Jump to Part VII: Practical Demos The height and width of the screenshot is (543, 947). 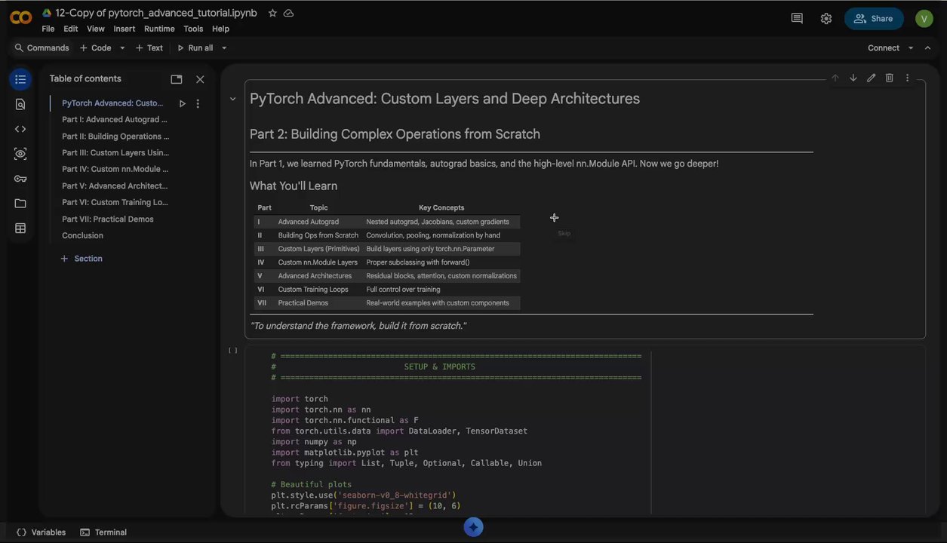[x=108, y=219]
